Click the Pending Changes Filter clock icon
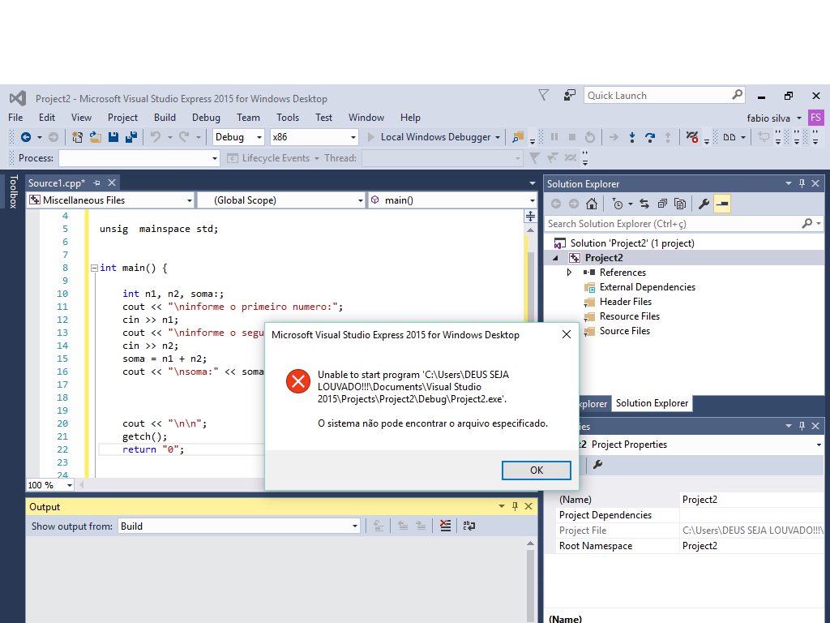 pyautogui.click(x=617, y=204)
